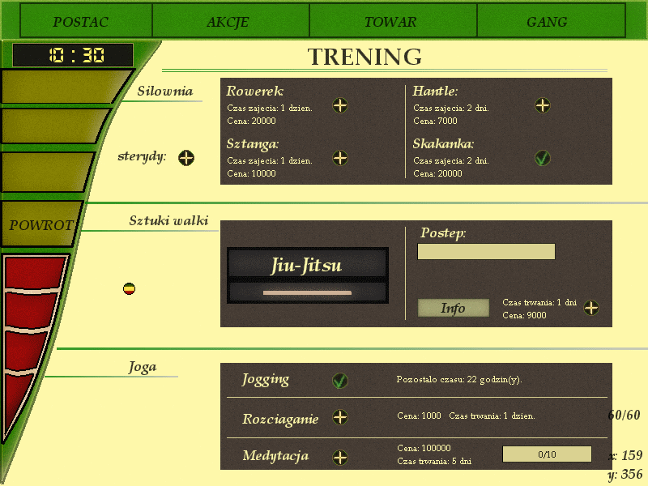The image size is (648, 486).
Task: Click the POWROT button
Action: 42,225
